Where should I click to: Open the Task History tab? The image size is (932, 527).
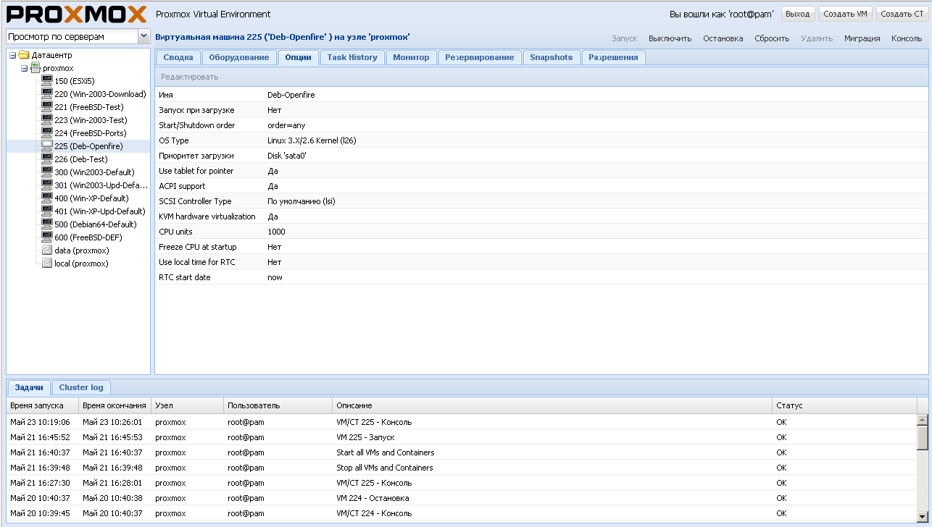pyautogui.click(x=352, y=57)
